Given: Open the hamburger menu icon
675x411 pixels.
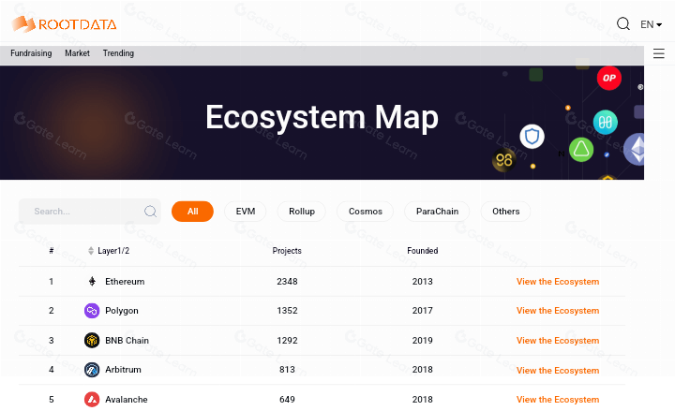Looking at the screenshot, I should coord(659,53).
